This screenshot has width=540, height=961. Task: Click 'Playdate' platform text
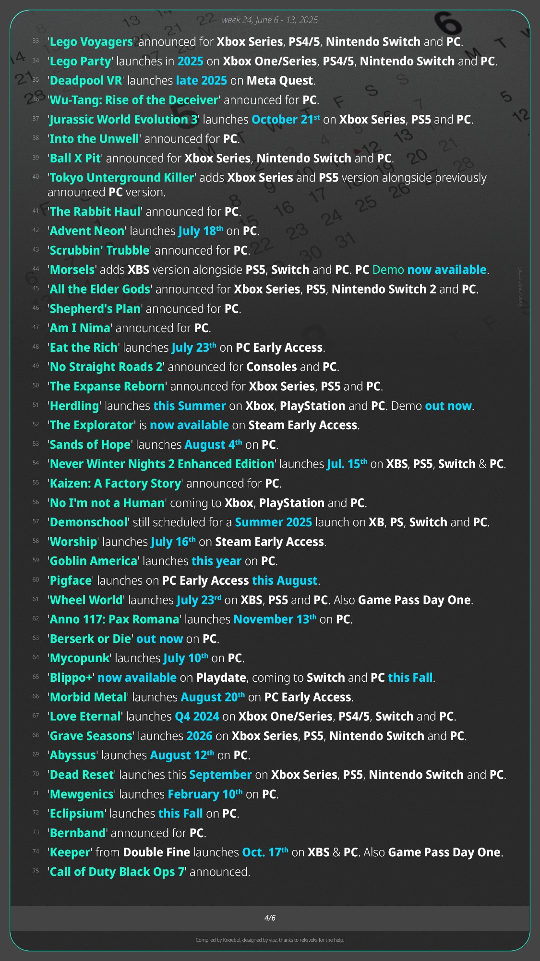pos(221,678)
